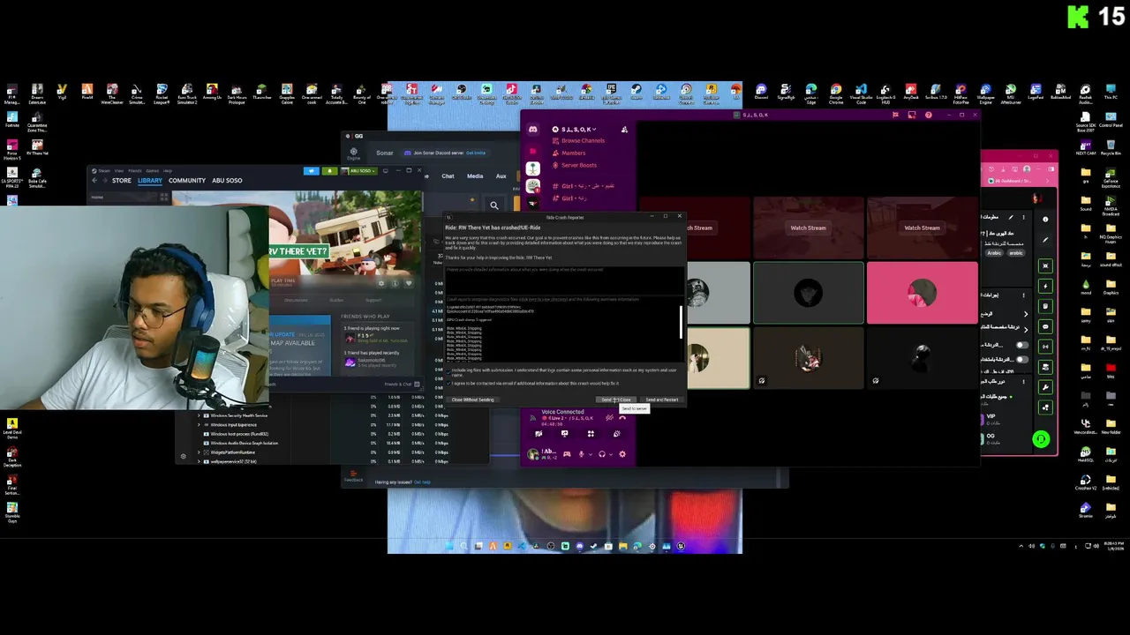Open the Help menu in Steam window
Image resolution: width=1130 pixels, height=635 pixels.
pyautogui.click(x=167, y=170)
